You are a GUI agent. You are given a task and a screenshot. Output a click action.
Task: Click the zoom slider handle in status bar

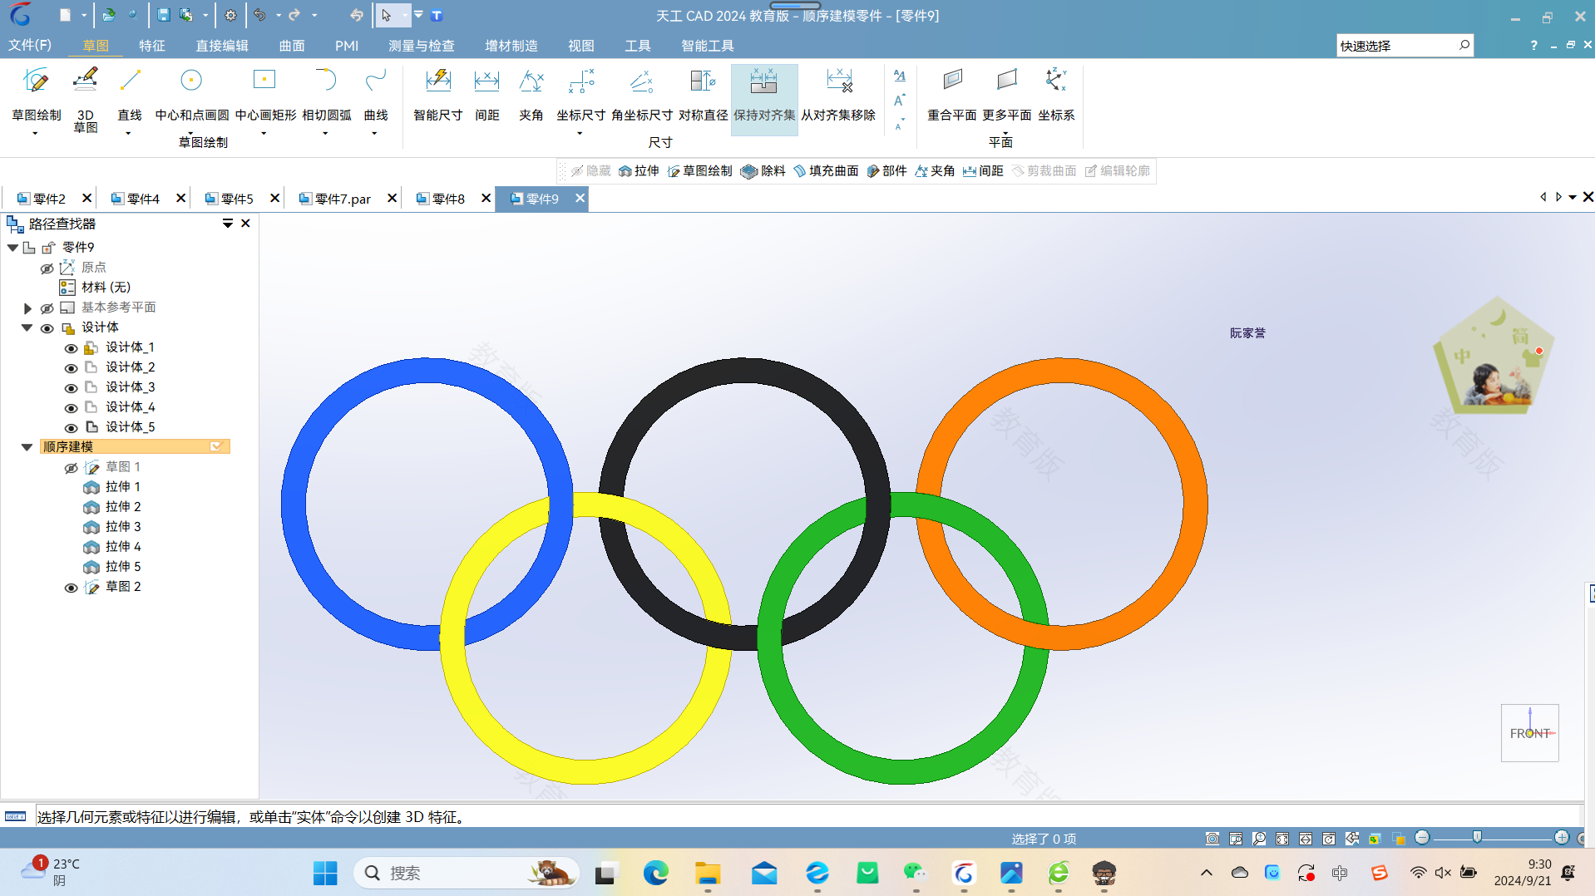coord(1477,837)
